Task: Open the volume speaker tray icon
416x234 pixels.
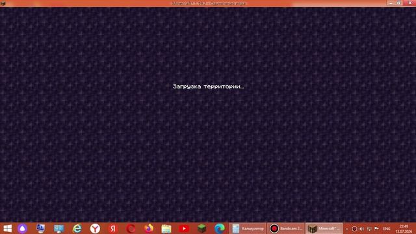Action: coord(361,229)
